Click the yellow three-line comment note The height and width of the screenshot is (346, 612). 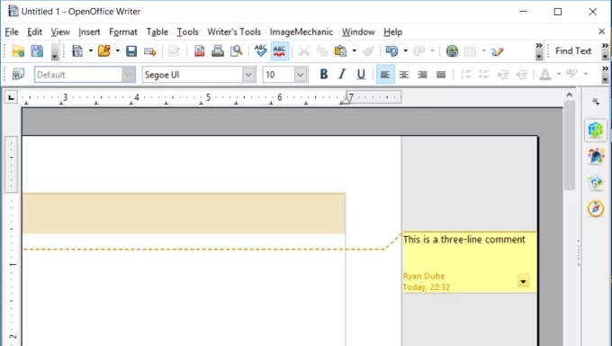coord(470,262)
